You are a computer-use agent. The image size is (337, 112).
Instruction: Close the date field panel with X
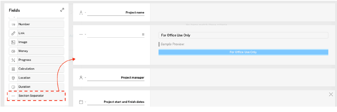tap(331, 94)
